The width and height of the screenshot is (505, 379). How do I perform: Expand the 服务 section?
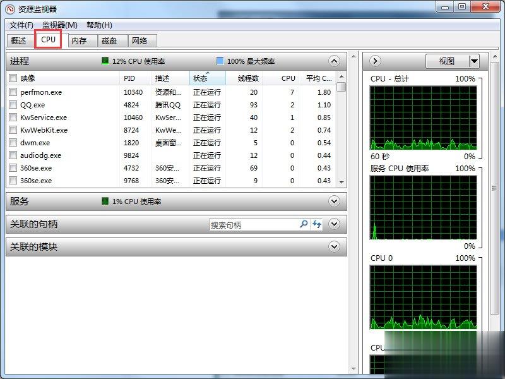coord(335,202)
